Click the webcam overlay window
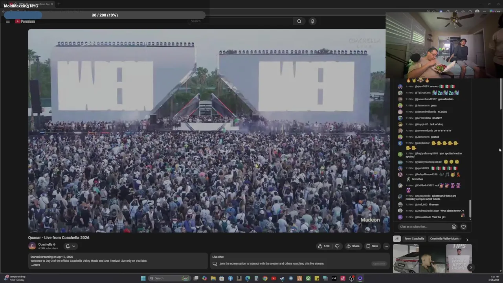This screenshot has width=503, height=283. pos(444,45)
